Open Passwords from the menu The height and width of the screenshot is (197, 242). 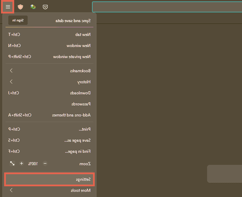(49, 104)
